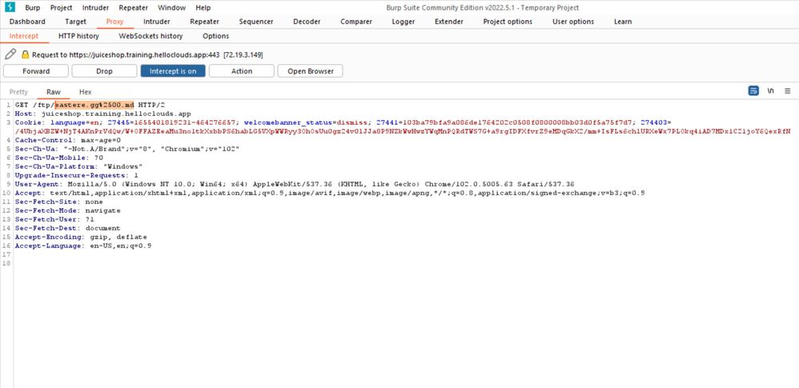Click the HTTPS padlock icon
This screenshot has height=388, width=799.
[25, 54]
